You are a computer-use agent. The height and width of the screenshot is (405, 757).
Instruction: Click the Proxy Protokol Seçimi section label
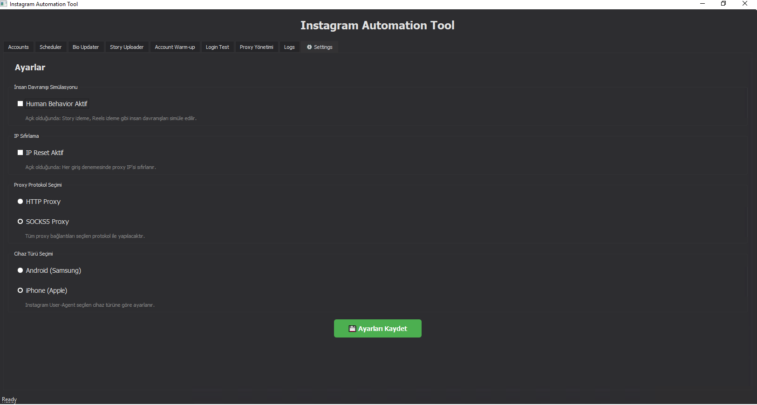38,185
